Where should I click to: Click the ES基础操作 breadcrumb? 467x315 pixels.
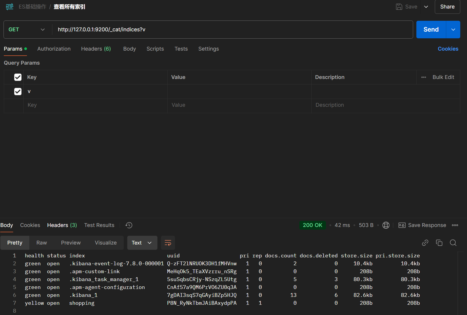(32, 7)
